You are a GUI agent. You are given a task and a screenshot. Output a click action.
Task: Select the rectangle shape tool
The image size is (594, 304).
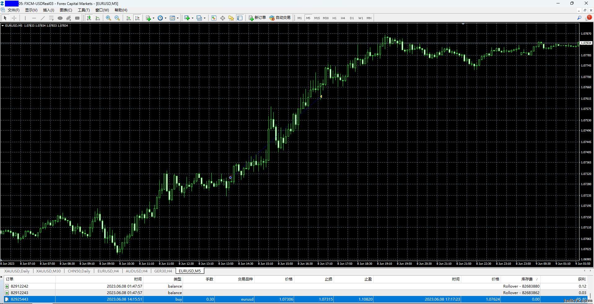click(x=77, y=18)
